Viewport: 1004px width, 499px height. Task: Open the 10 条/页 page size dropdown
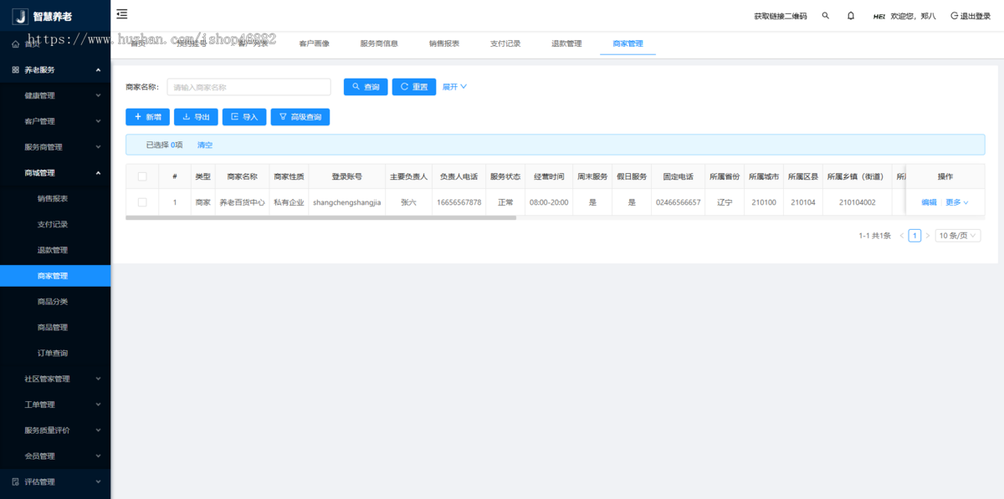[x=957, y=236]
